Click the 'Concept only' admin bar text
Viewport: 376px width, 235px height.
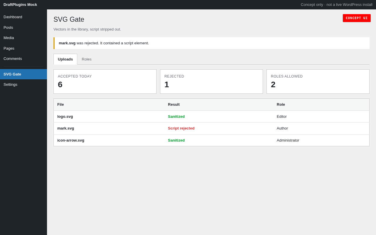point(337,5)
